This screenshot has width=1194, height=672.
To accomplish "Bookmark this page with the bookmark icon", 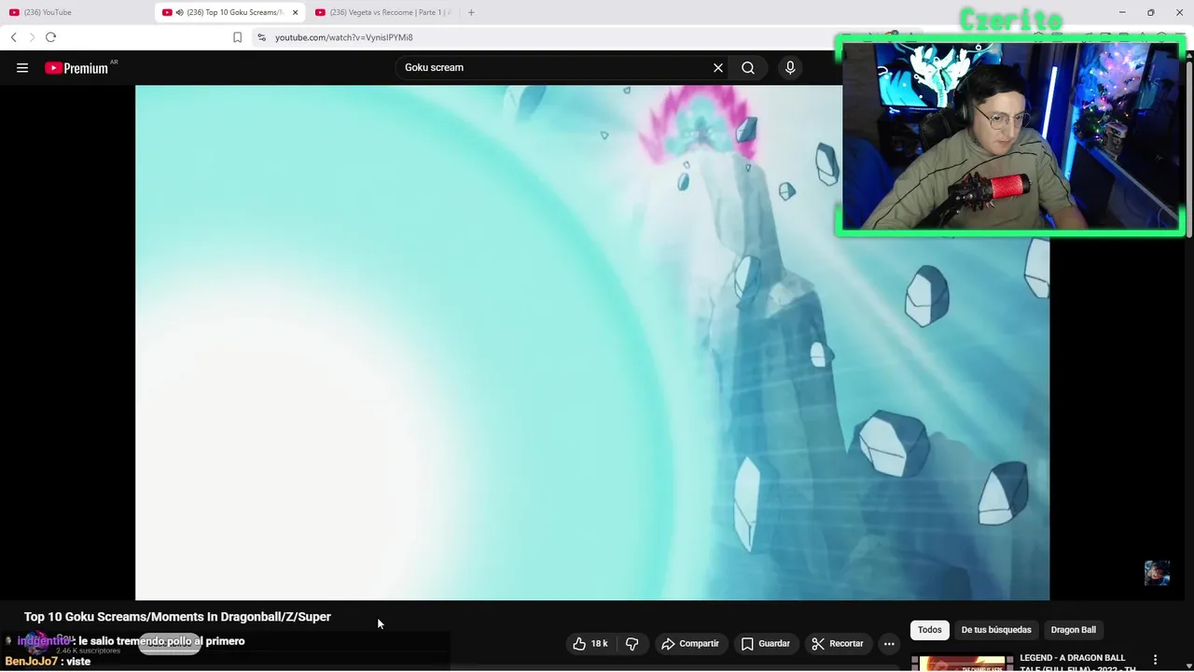I will click(x=237, y=37).
